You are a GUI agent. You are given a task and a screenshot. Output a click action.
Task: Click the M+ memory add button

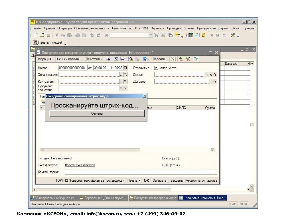click(218, 35)
